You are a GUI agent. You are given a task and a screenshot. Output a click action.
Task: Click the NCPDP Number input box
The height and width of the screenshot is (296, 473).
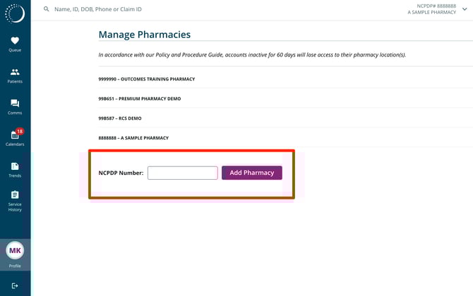tap(182, 173)
